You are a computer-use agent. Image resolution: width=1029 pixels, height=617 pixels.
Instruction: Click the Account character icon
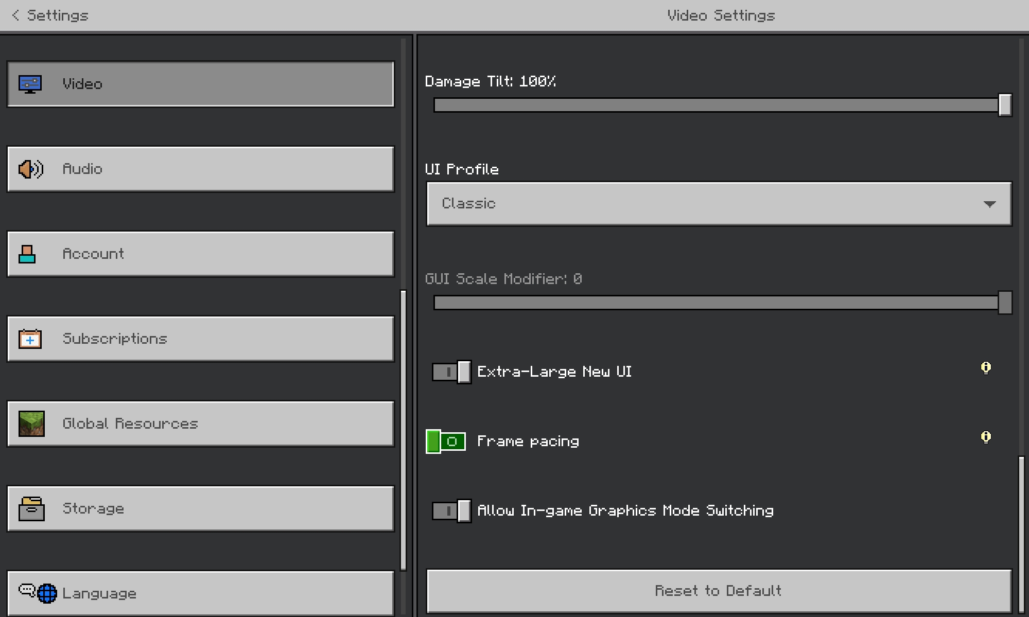pyautogui.click(x=27, y=254)
